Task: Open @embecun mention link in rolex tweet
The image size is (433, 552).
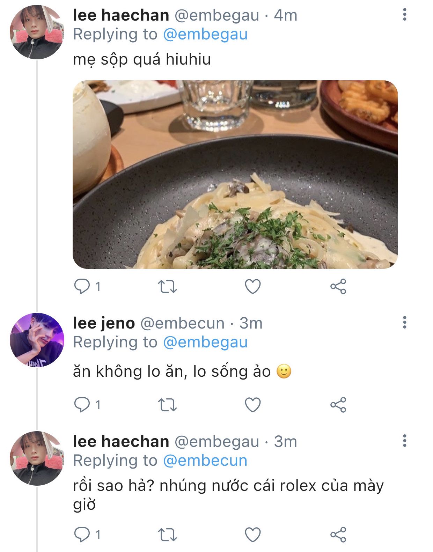Action: click(x=205, y=461)
